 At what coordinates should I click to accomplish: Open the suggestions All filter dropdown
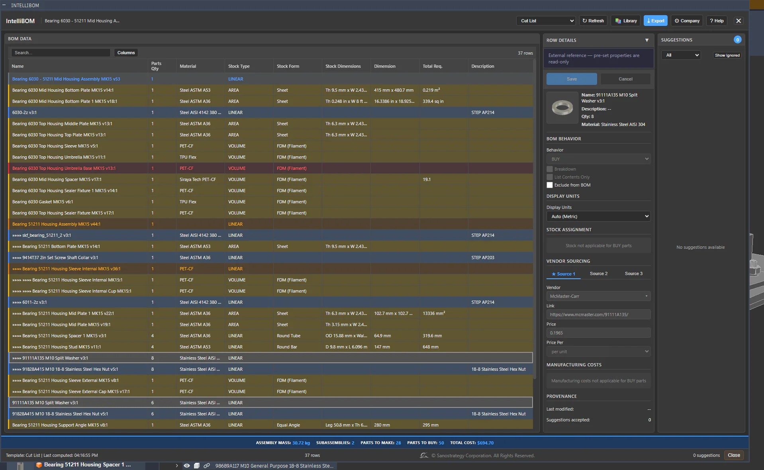[681, 55]
